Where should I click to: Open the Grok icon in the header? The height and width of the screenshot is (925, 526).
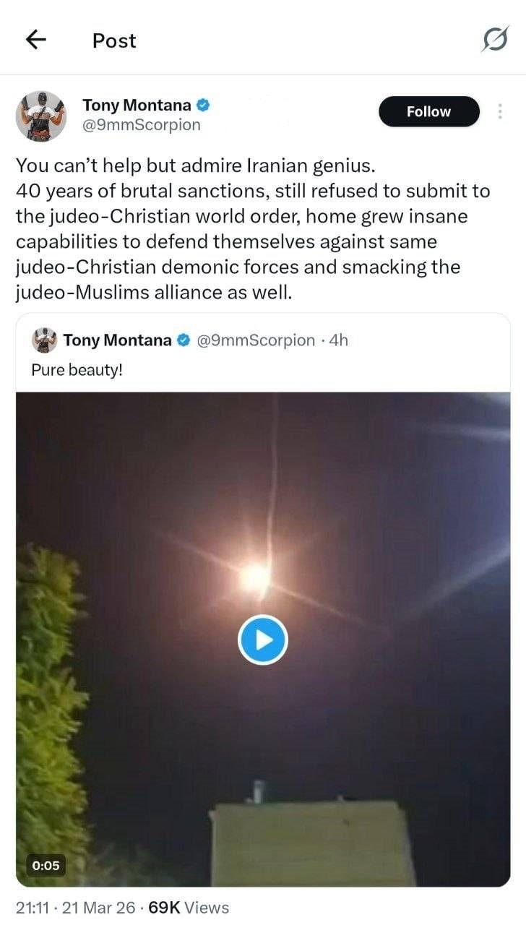[x=495, y=40]
